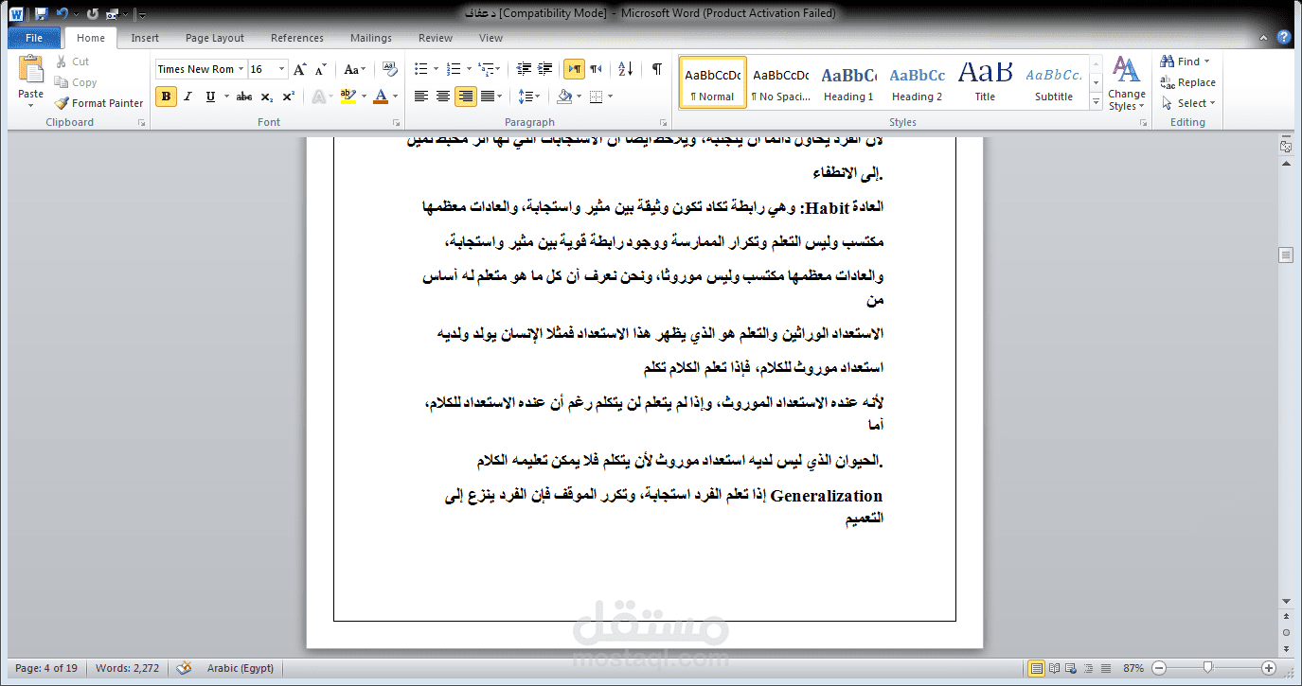Toggle center alignment
The height and width of the screenshot is (686, 1302).
tap(443, 97)
